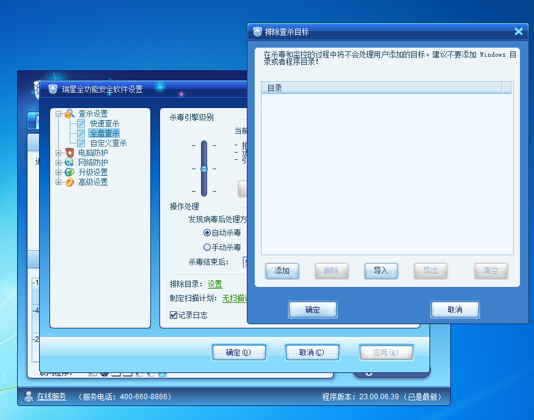Open the 在线服务 link

(x=52, y=397)
